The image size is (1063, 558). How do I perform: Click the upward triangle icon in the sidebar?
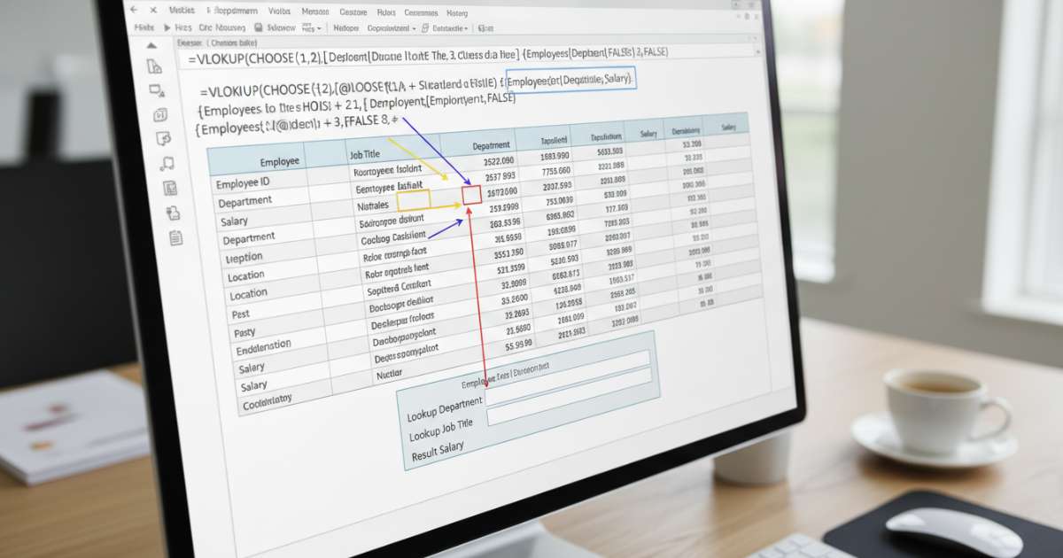[151, 46]
